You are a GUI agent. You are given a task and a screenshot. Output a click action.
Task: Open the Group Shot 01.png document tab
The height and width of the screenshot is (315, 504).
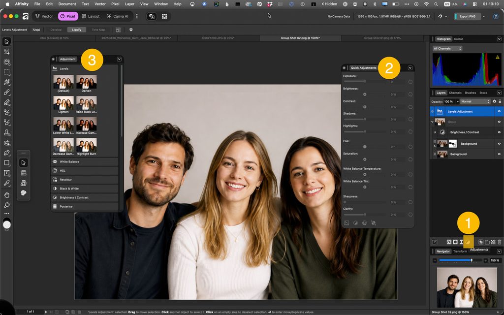pyautogui.click(x=382, y=38)
